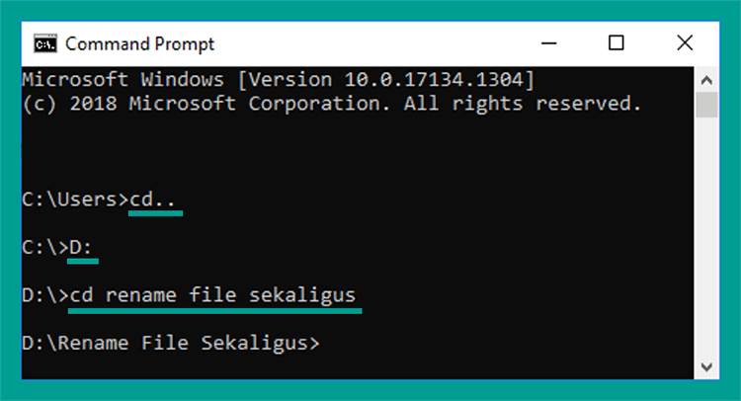Click the Microsoft Windows version line
741x401 pixels.
(279, 80)
